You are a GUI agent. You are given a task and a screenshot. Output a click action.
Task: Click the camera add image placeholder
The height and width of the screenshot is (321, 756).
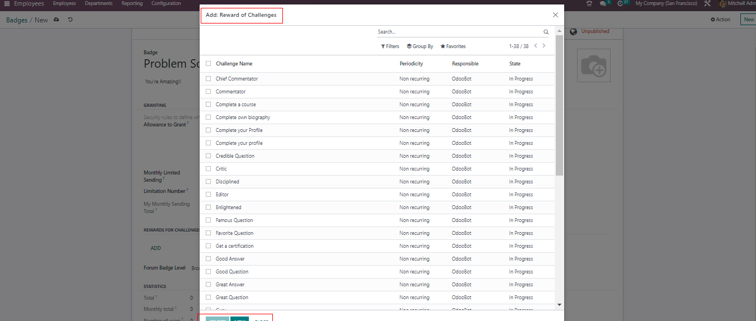[593, 66]
